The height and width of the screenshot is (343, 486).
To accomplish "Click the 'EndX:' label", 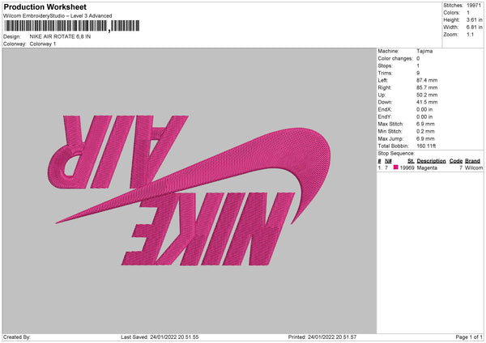I will 385,109.
